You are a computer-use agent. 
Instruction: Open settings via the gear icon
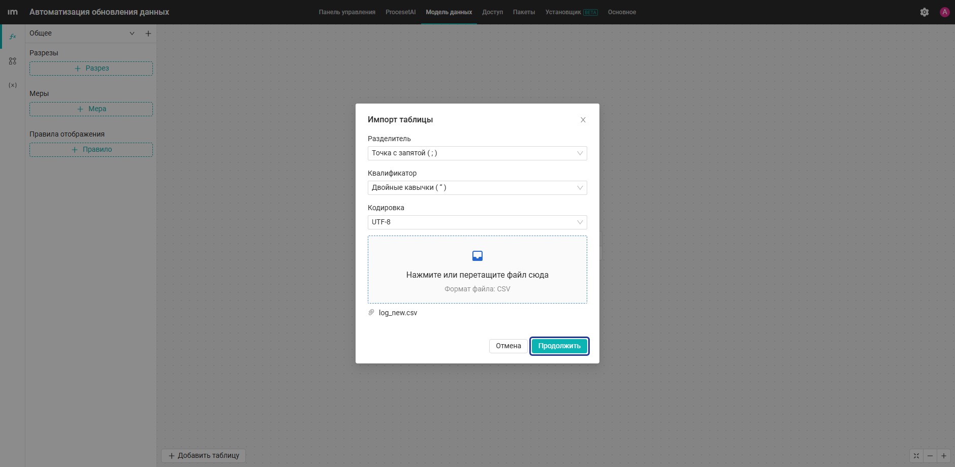[925, 12]
